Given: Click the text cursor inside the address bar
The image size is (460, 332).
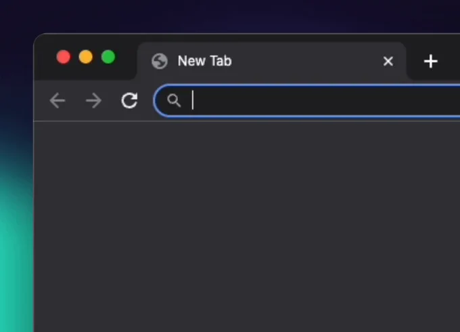Looking at the screenshot, I should pos(193,101).
